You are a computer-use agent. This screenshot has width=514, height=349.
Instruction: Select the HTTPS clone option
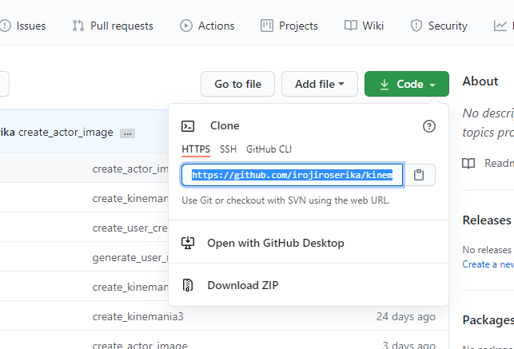196,149
